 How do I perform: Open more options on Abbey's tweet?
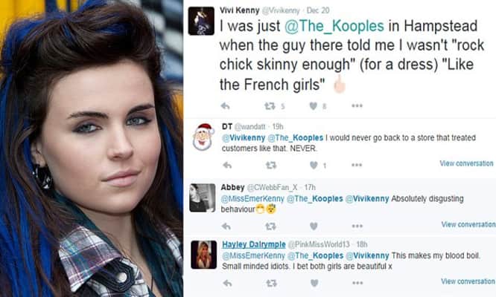coord(357,226)
